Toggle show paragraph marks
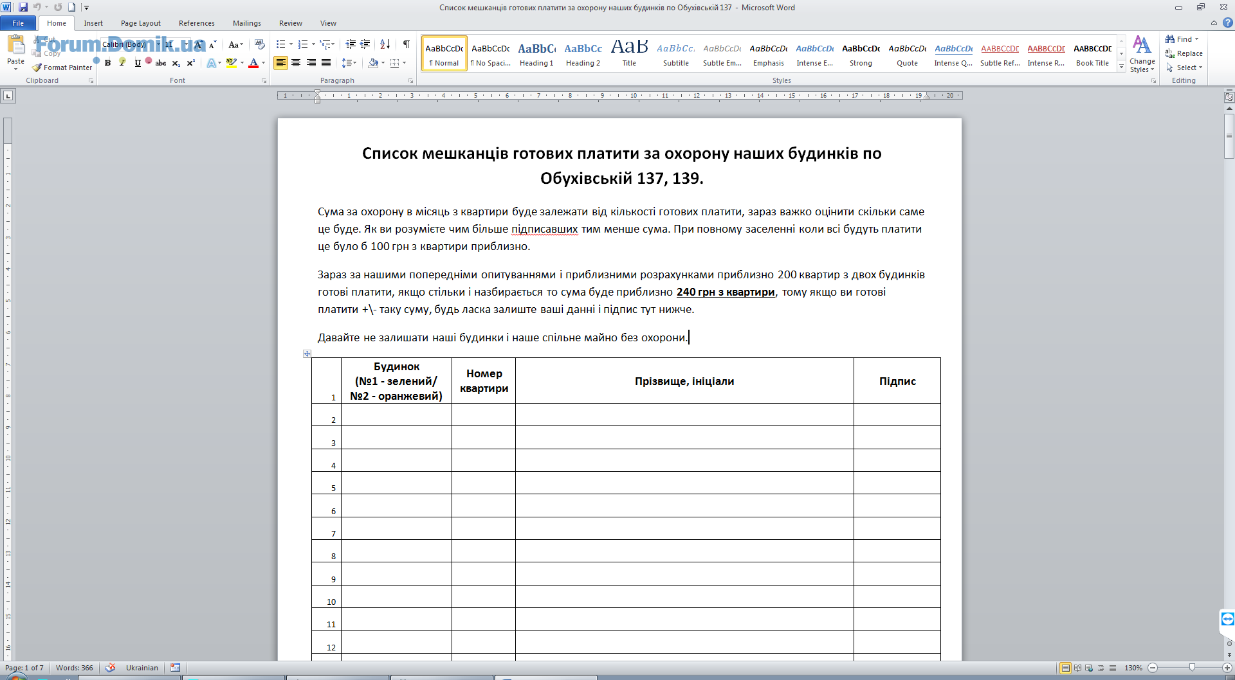This screenshot has width=1235, height=680. (407, 44)
